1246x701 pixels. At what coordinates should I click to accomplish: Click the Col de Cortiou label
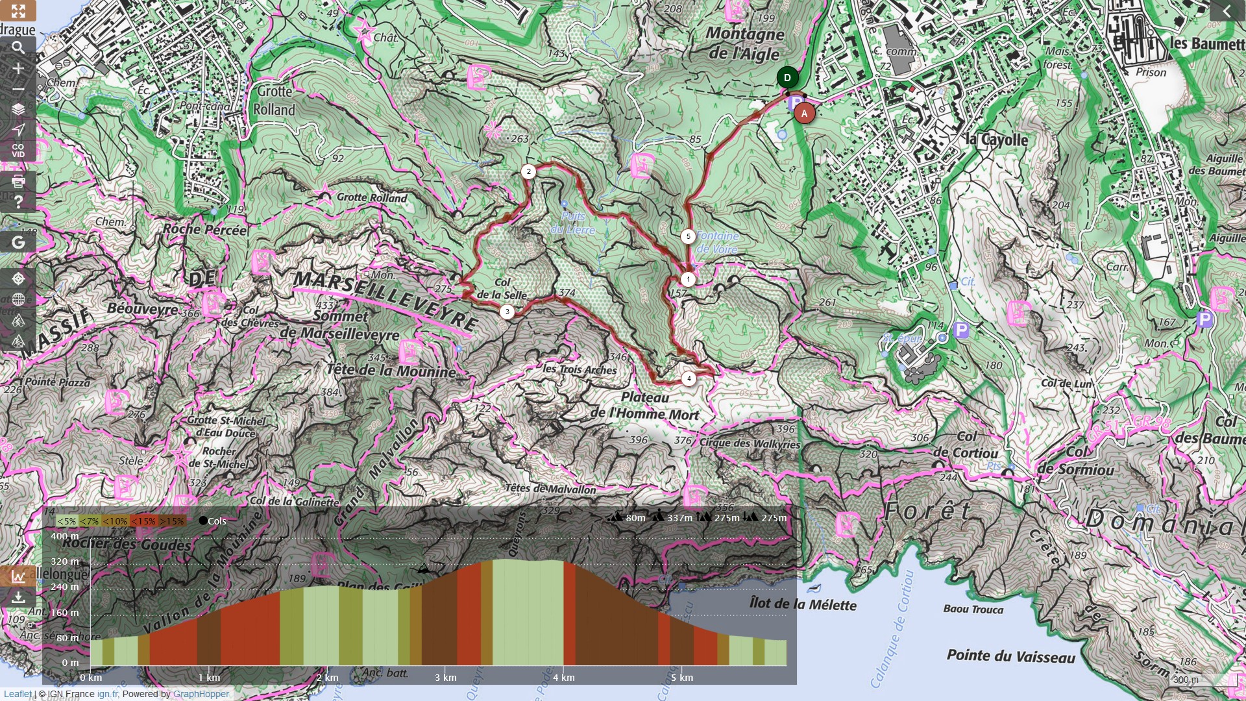pos(965,445)
